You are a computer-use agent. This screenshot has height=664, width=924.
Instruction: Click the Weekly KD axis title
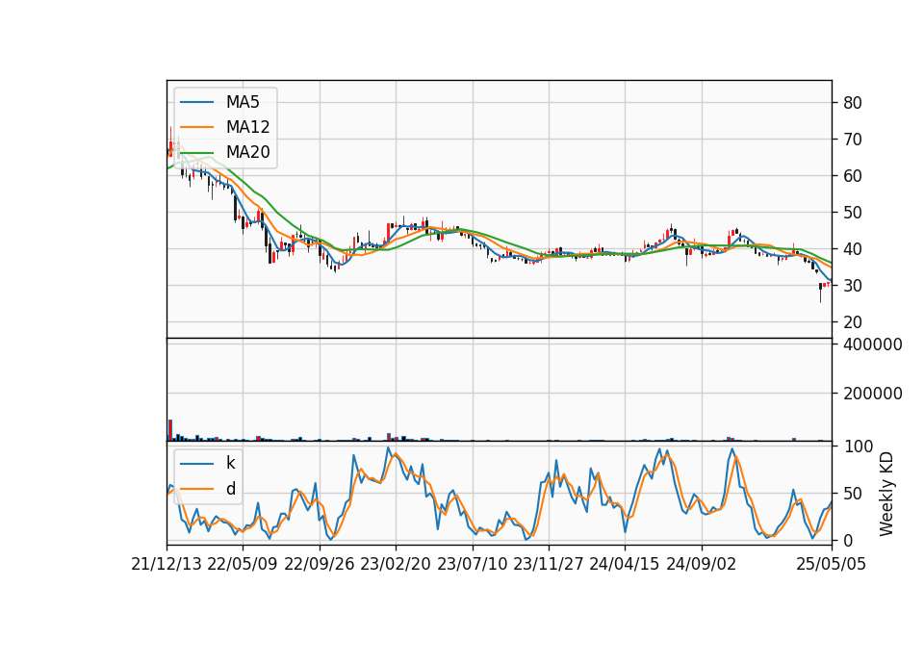[x=886, y=494]
